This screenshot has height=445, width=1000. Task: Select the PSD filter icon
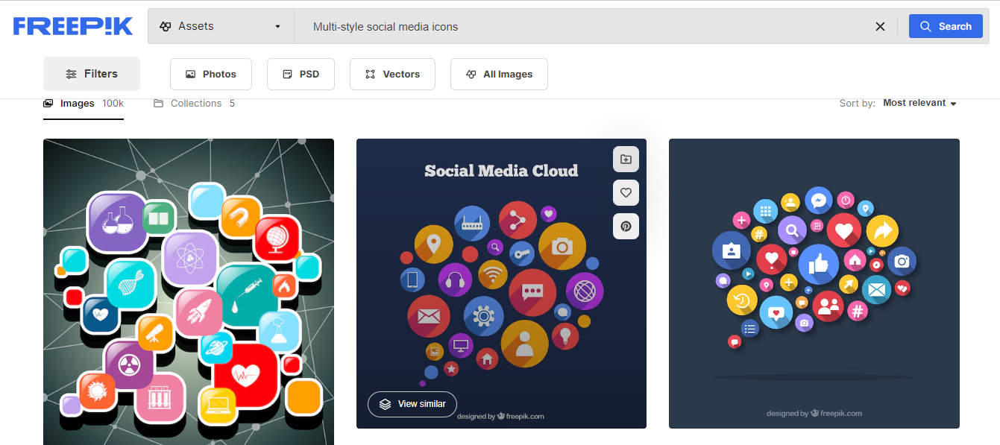(286, 74)
